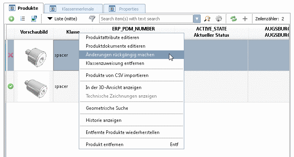Click the green add product icon

tap(11, 19)
